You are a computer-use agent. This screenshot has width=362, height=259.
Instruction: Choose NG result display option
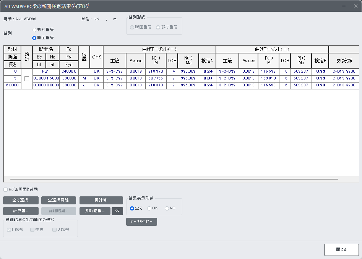(167, 208)
